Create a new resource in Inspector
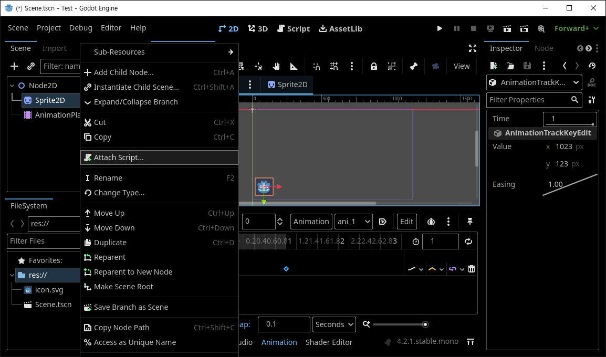Screen dimensions: 606x357 click(x=494, y=66)
